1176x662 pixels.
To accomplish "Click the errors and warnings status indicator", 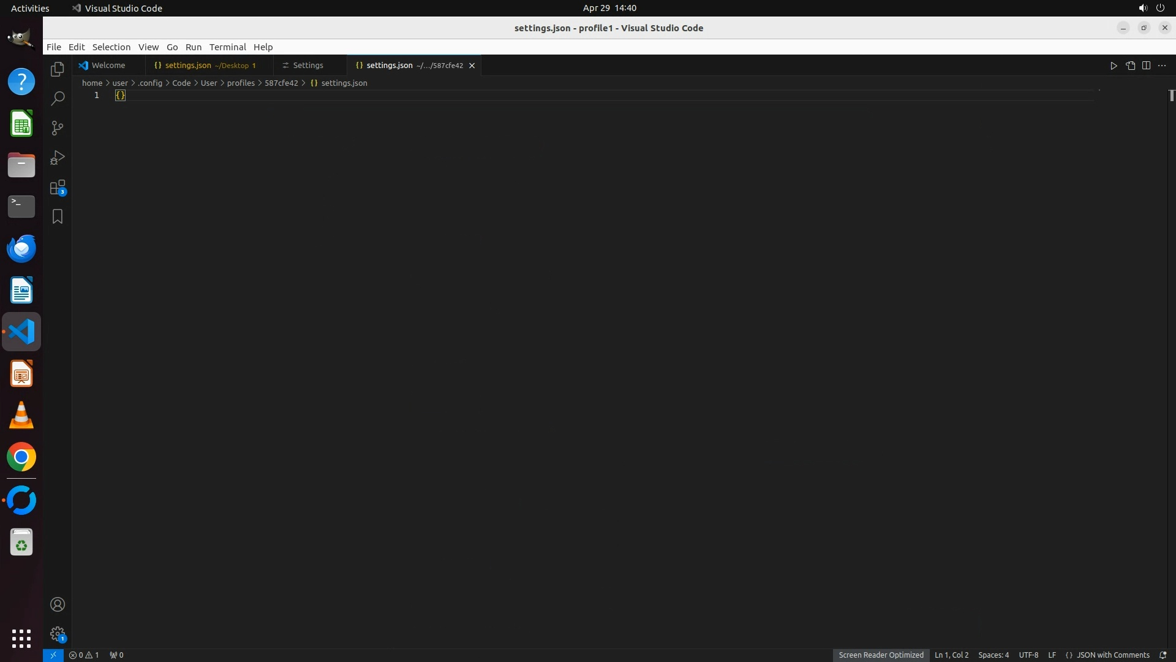I will point(84,655).
